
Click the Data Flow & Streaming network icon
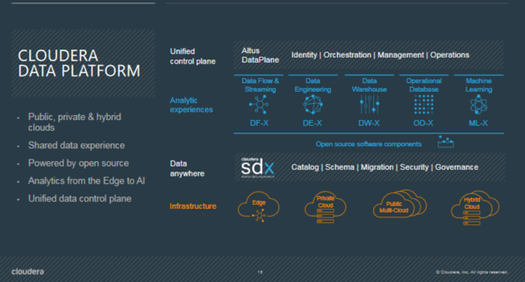coord(259,104)
